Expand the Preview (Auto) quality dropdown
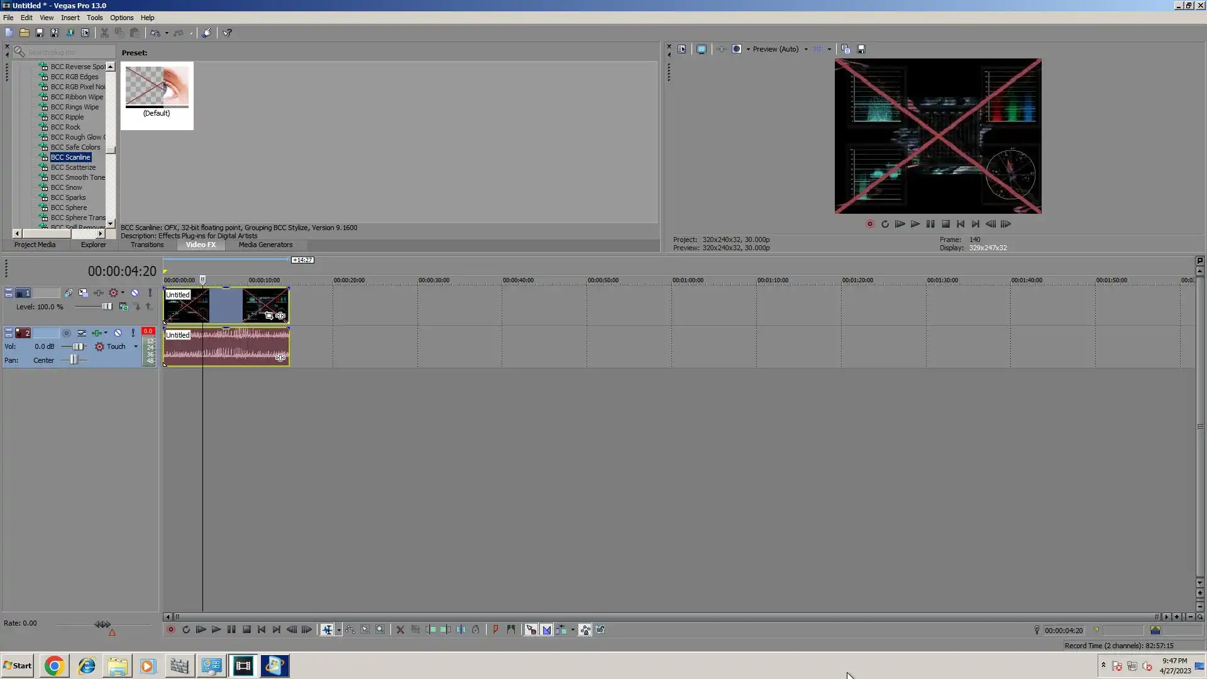Image resolution: width=1207 pixels, height=679 pixels. [806, 49]
